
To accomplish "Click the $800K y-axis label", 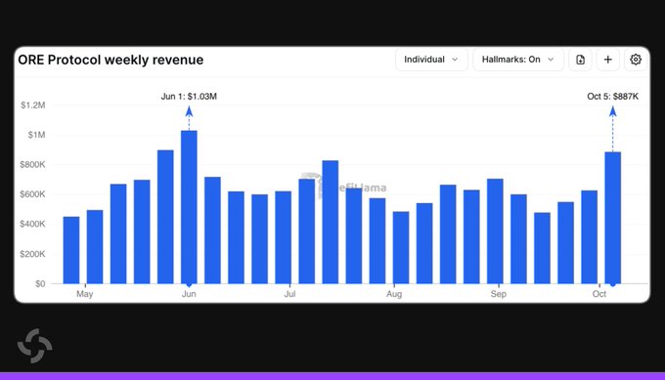I will point(32,164).
